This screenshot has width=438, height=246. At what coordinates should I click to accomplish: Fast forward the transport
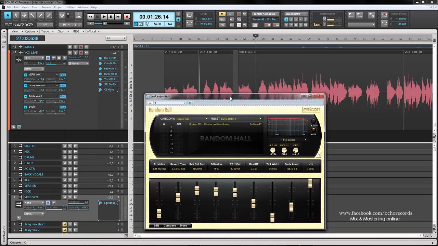pyautogui.click(x=118, y=16)
